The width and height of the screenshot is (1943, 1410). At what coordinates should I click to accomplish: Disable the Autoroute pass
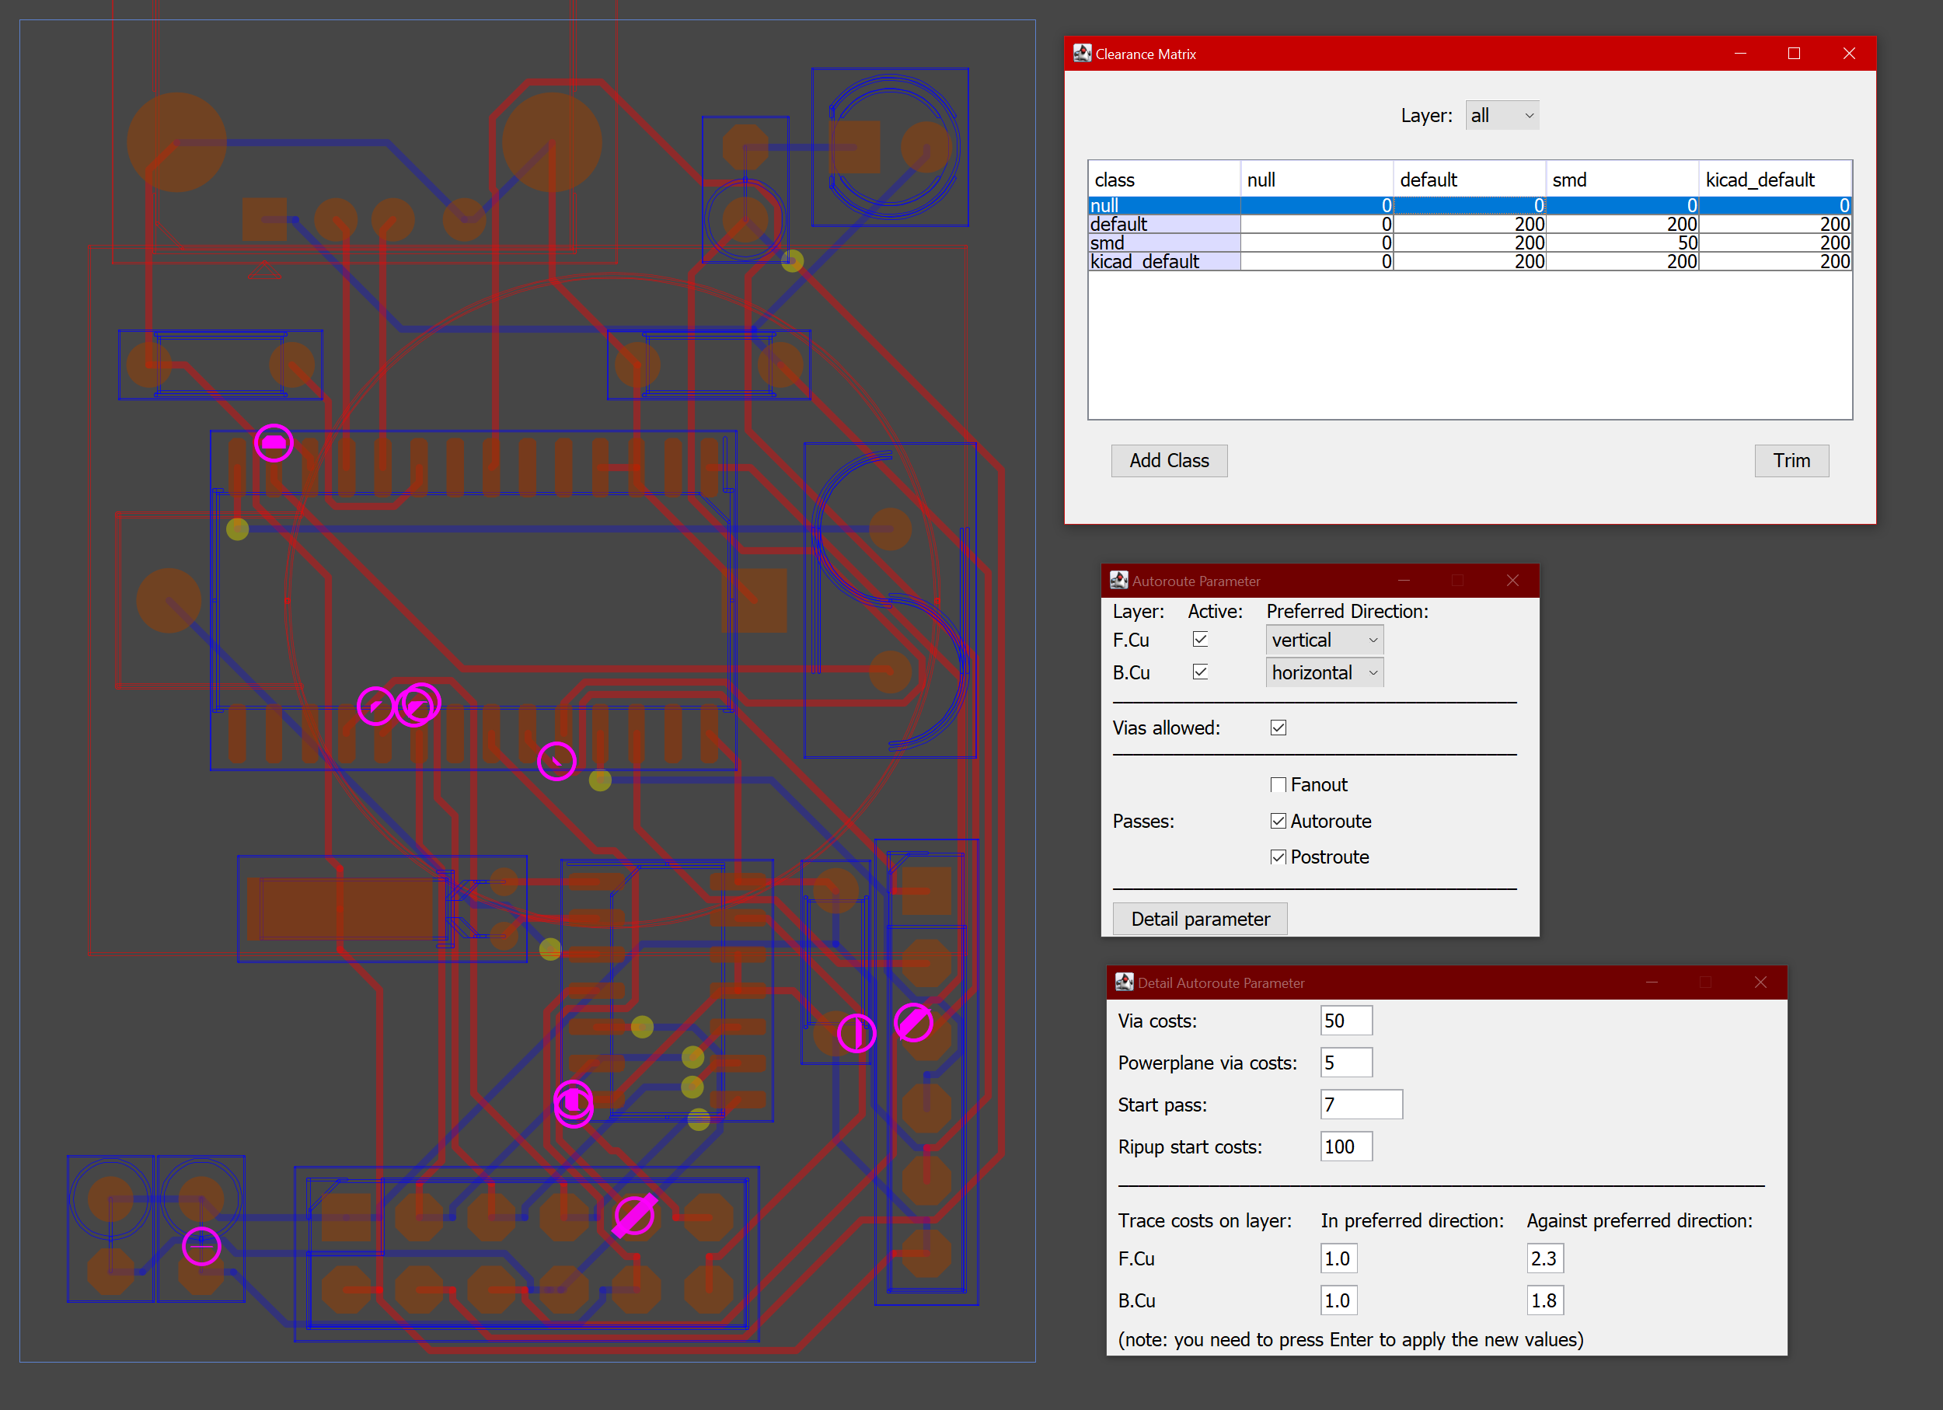(1278, 821)
